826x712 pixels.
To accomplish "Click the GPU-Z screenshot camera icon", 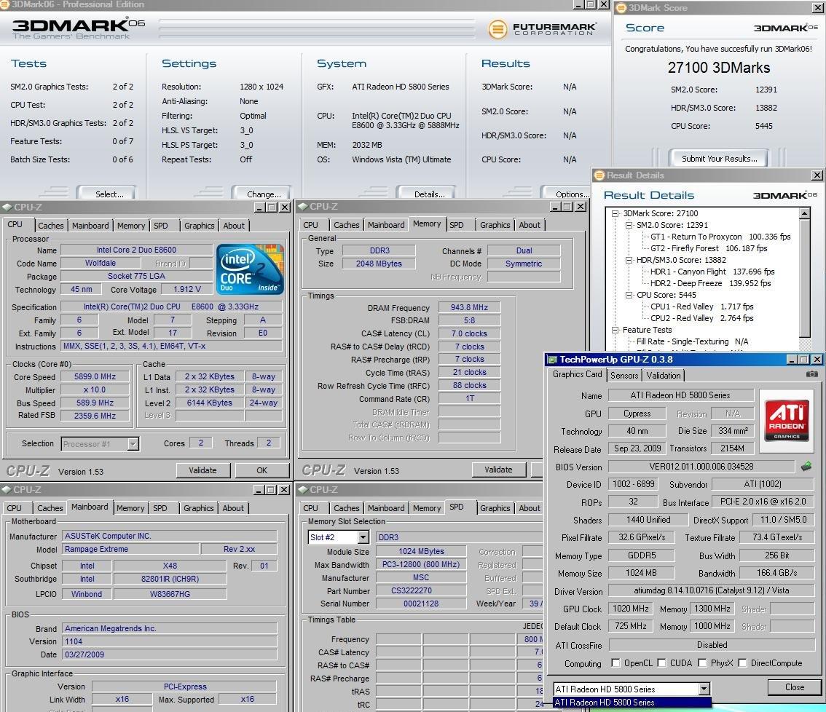I will (x=811, y=374).
